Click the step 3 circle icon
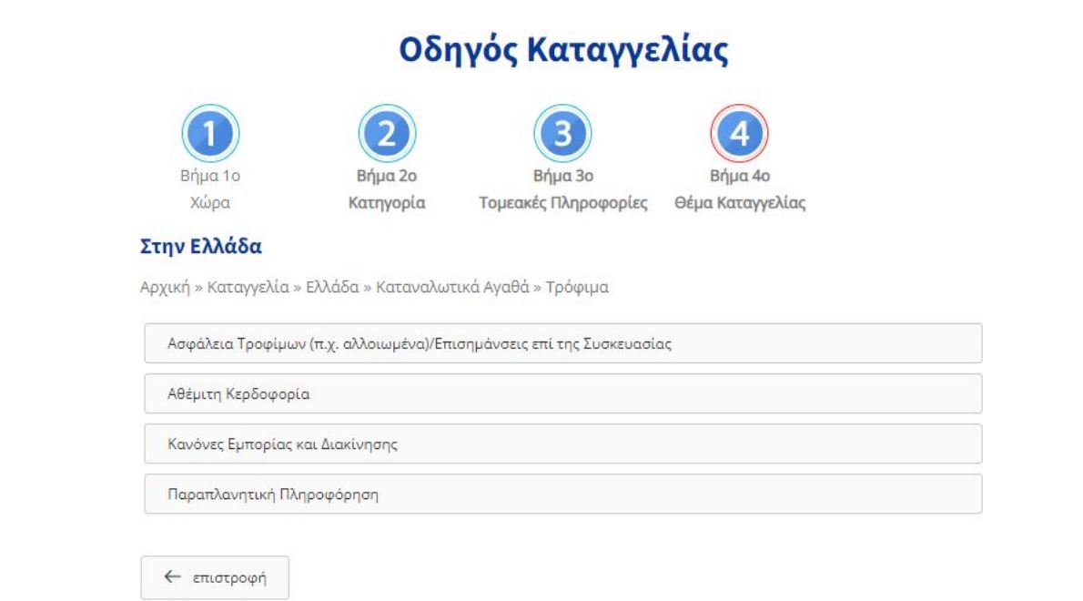The height and width of the screenshot is (601, 1083). [562, 134]
